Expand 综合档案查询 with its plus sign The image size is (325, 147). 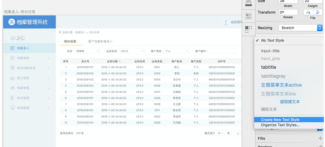pos(48,68)
